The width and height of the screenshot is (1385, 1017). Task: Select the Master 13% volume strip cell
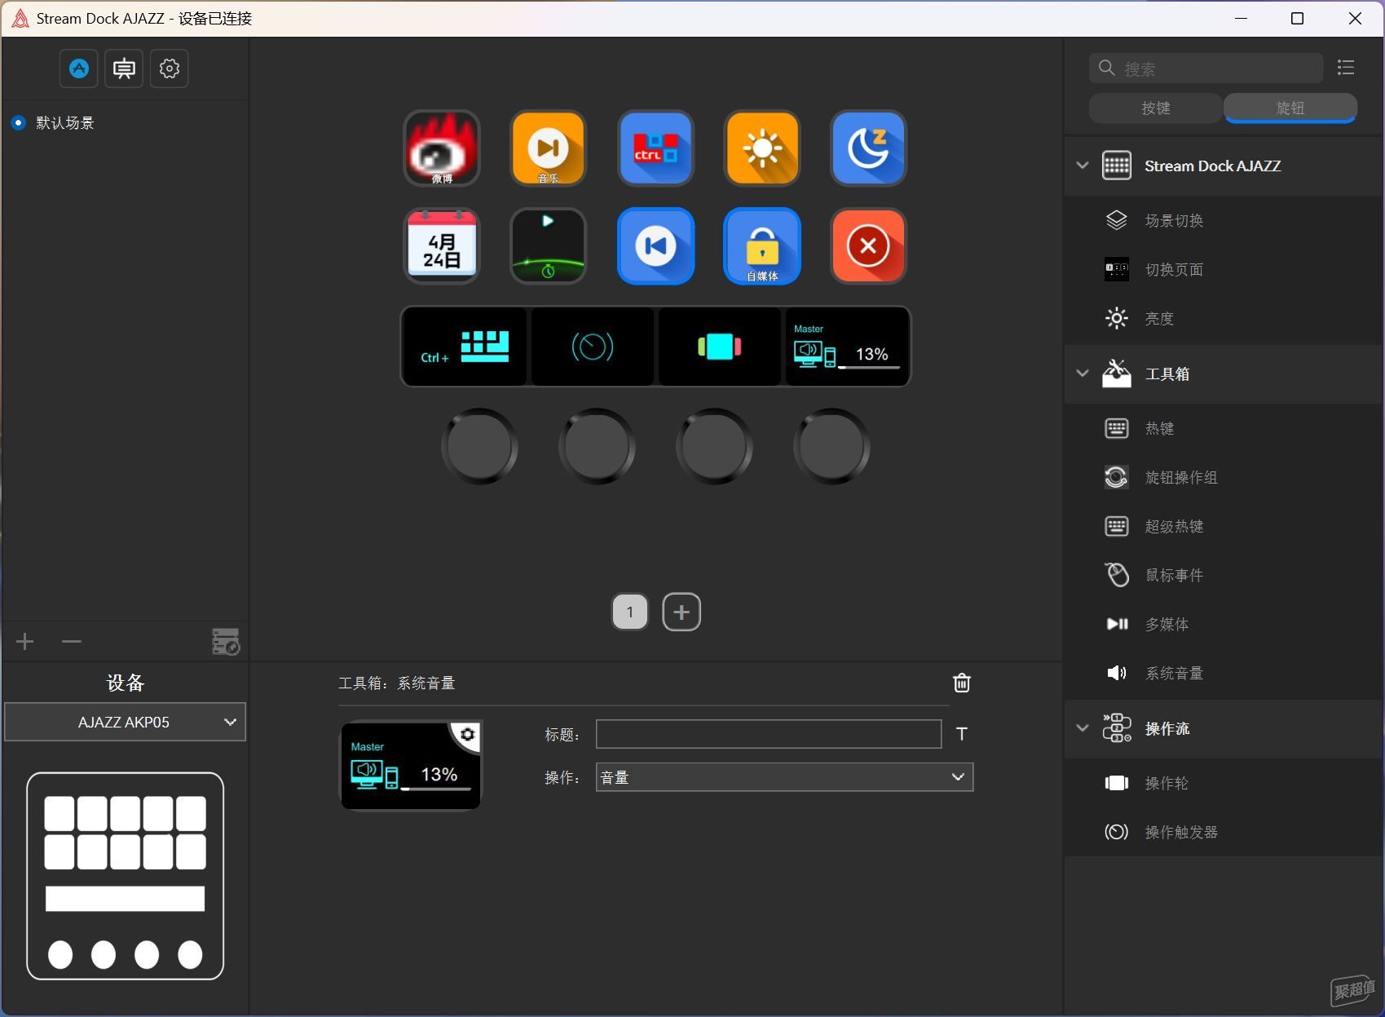pyautogui.click(x=846, y=347)
